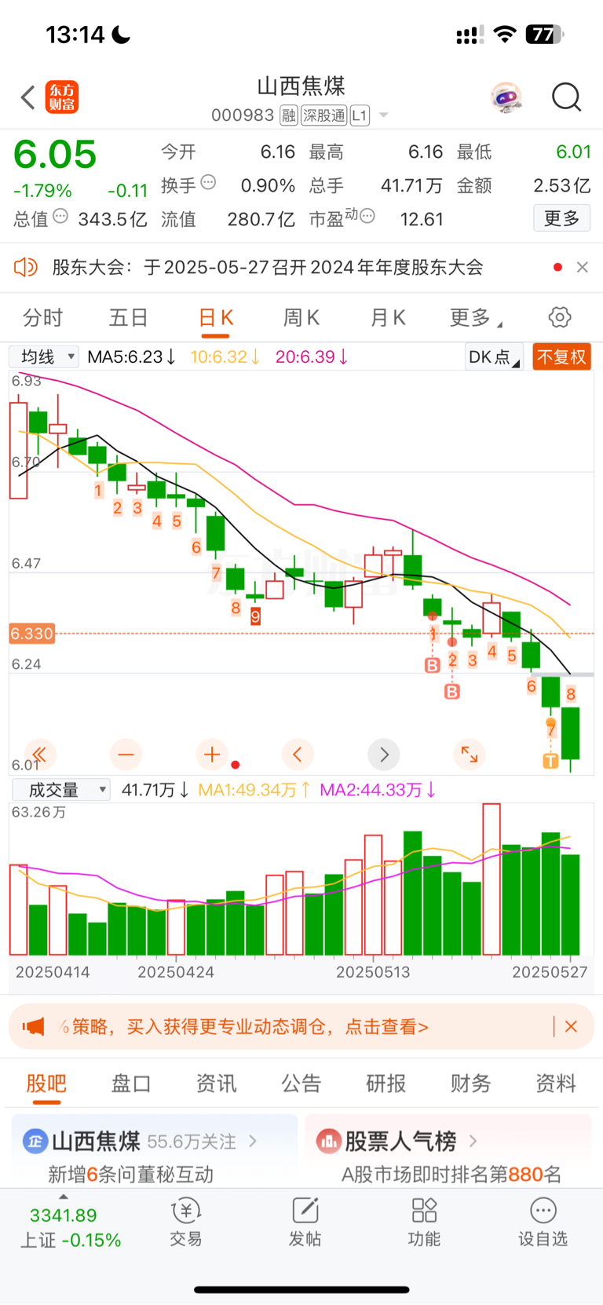The width and height of the screenshot is (603, 1305).
Task: Move chart left with arrow
Action: click(298, 755)
